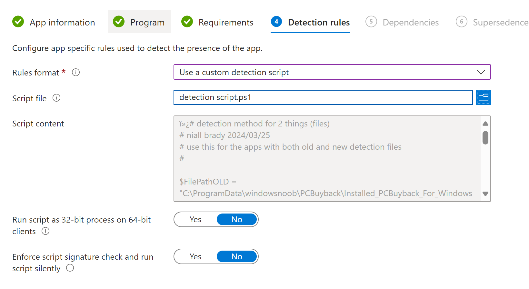The height and width of the screenshot is (289, 529).
Task: Go to the Program tab
Action: (x=139, y=22)
